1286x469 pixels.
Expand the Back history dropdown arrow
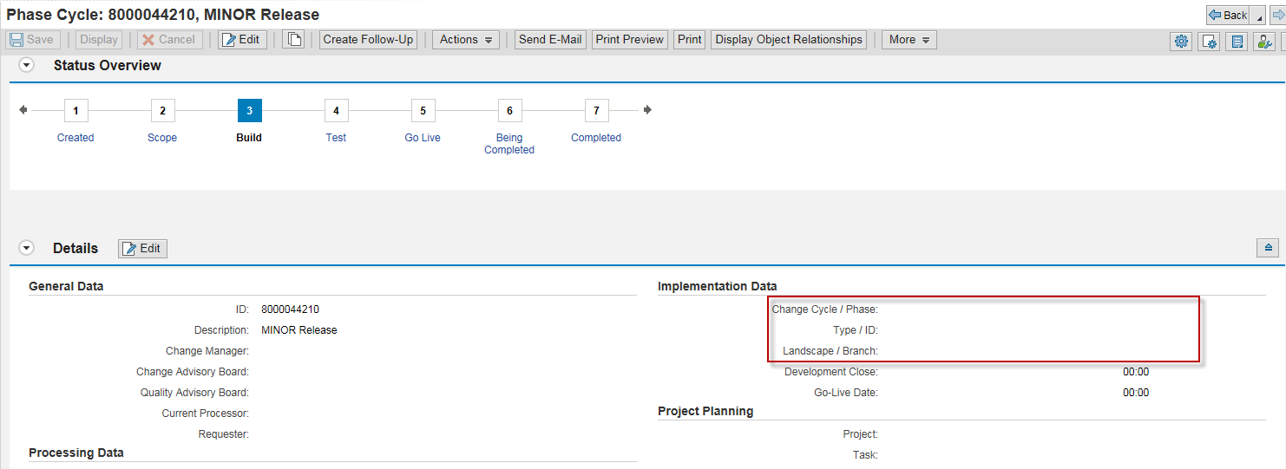pos(1259,16)
